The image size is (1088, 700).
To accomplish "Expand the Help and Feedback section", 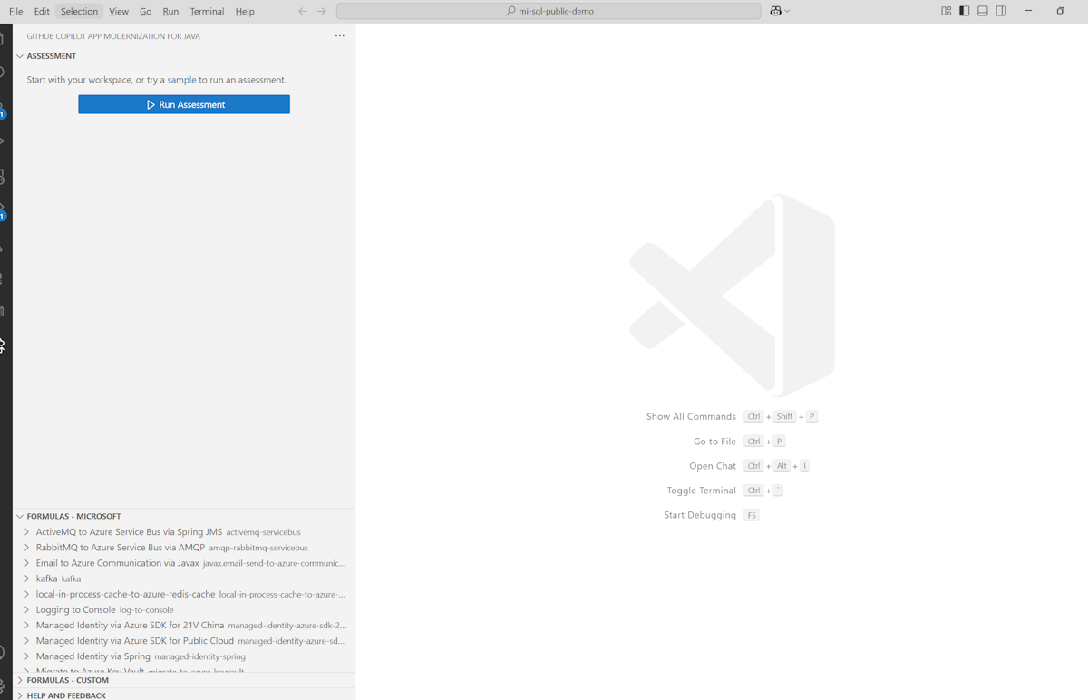I will coord(20,695).
